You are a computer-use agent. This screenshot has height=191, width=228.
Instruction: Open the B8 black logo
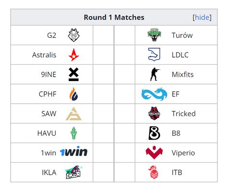coord(154,133)
